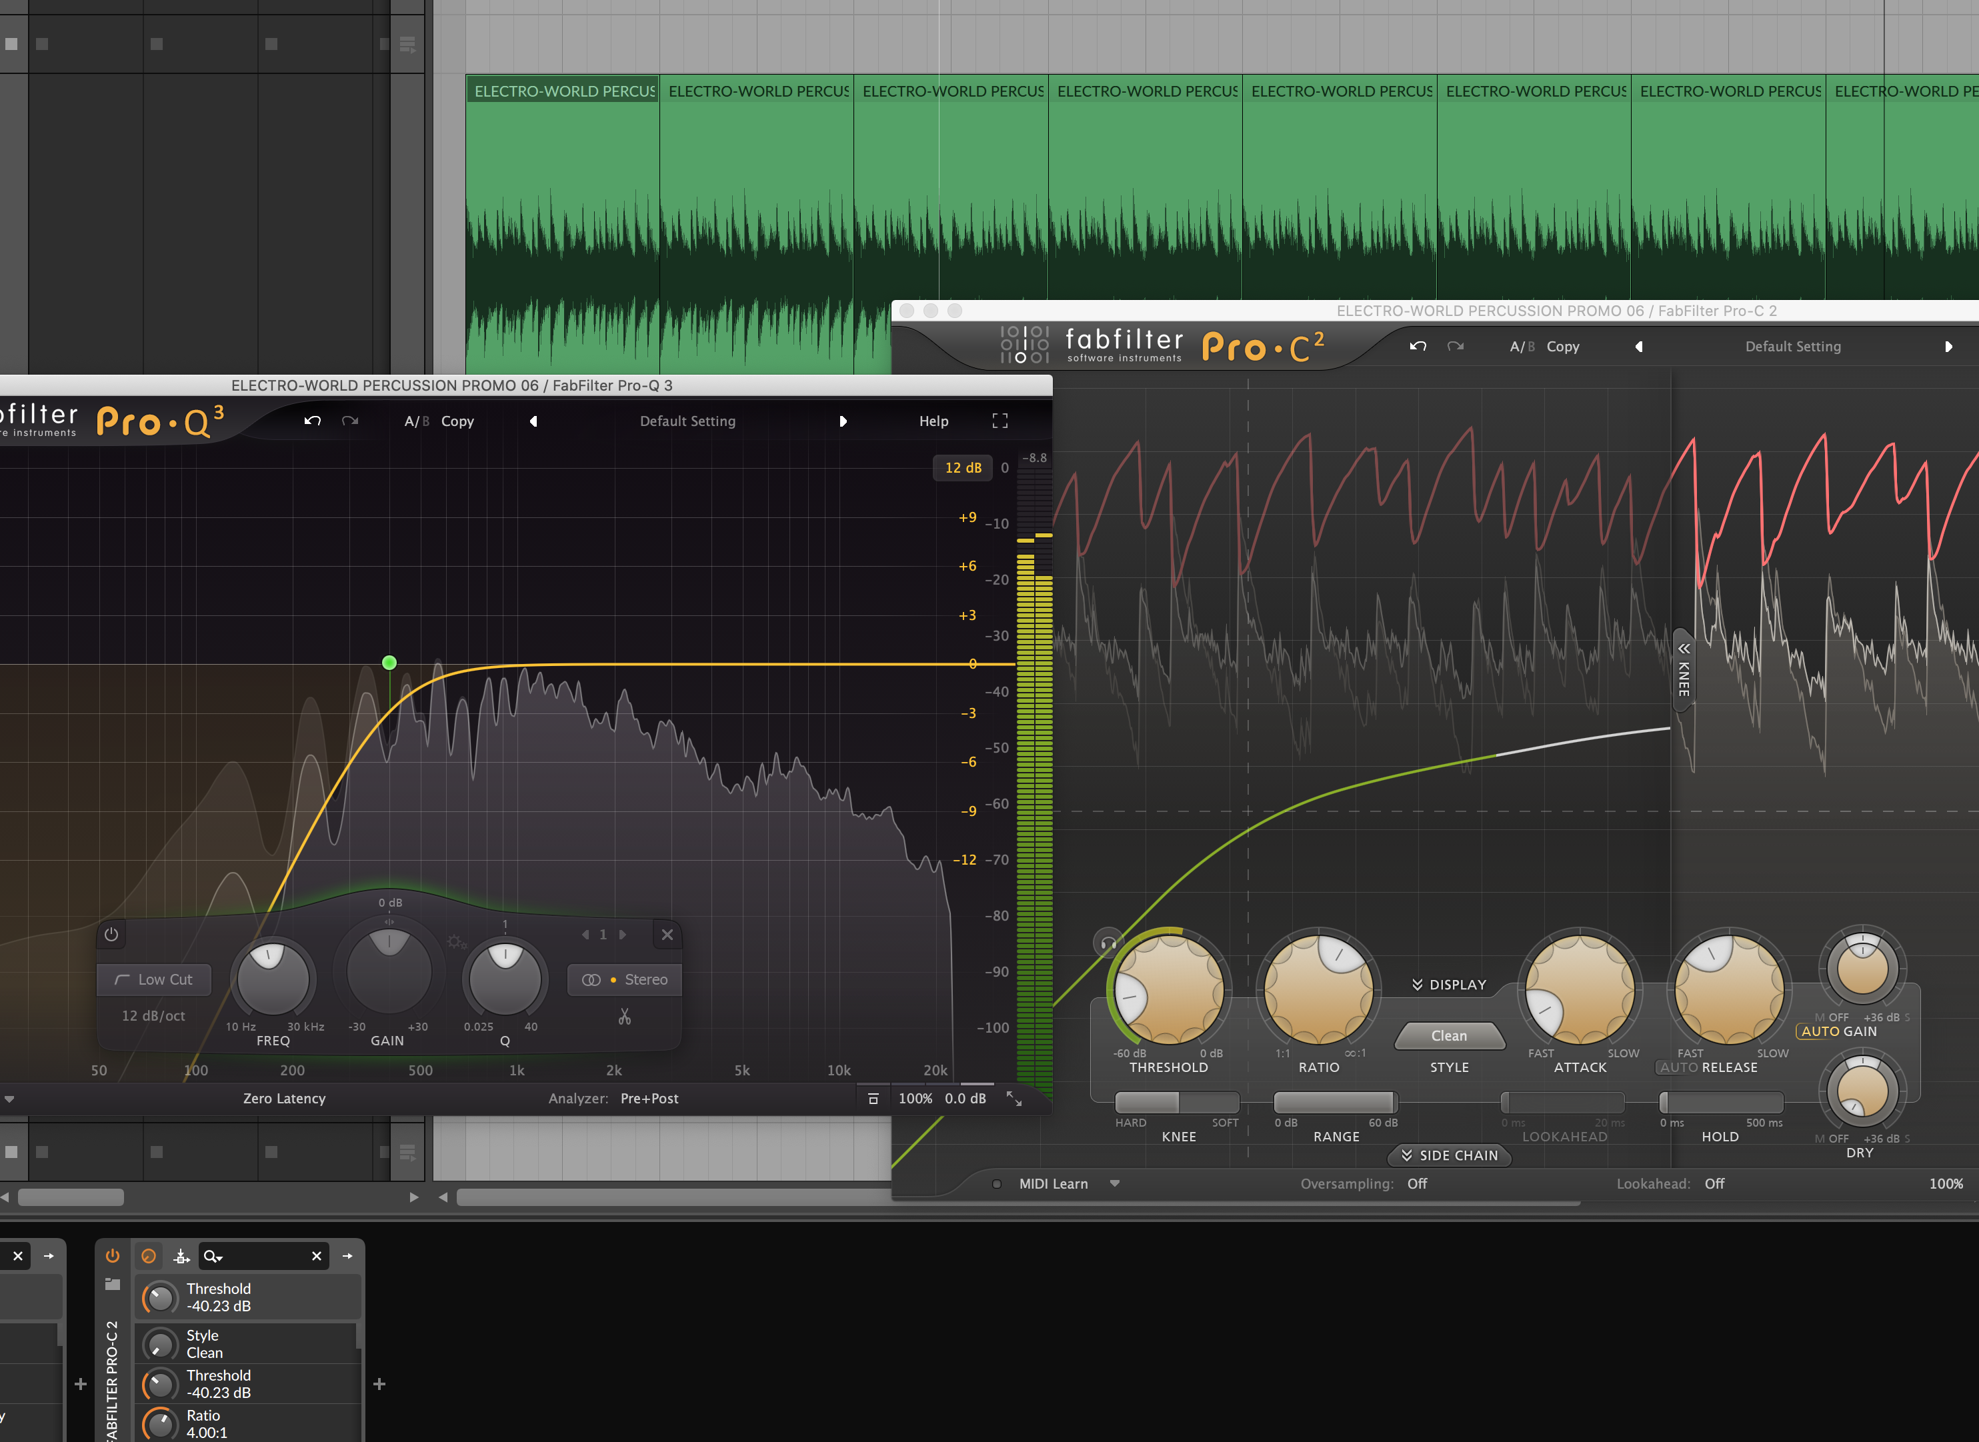The width and height of the screenshot is (1979, 1442).
Task: Click the remote controls knob icon in device header
Action: coord(149,1256)
